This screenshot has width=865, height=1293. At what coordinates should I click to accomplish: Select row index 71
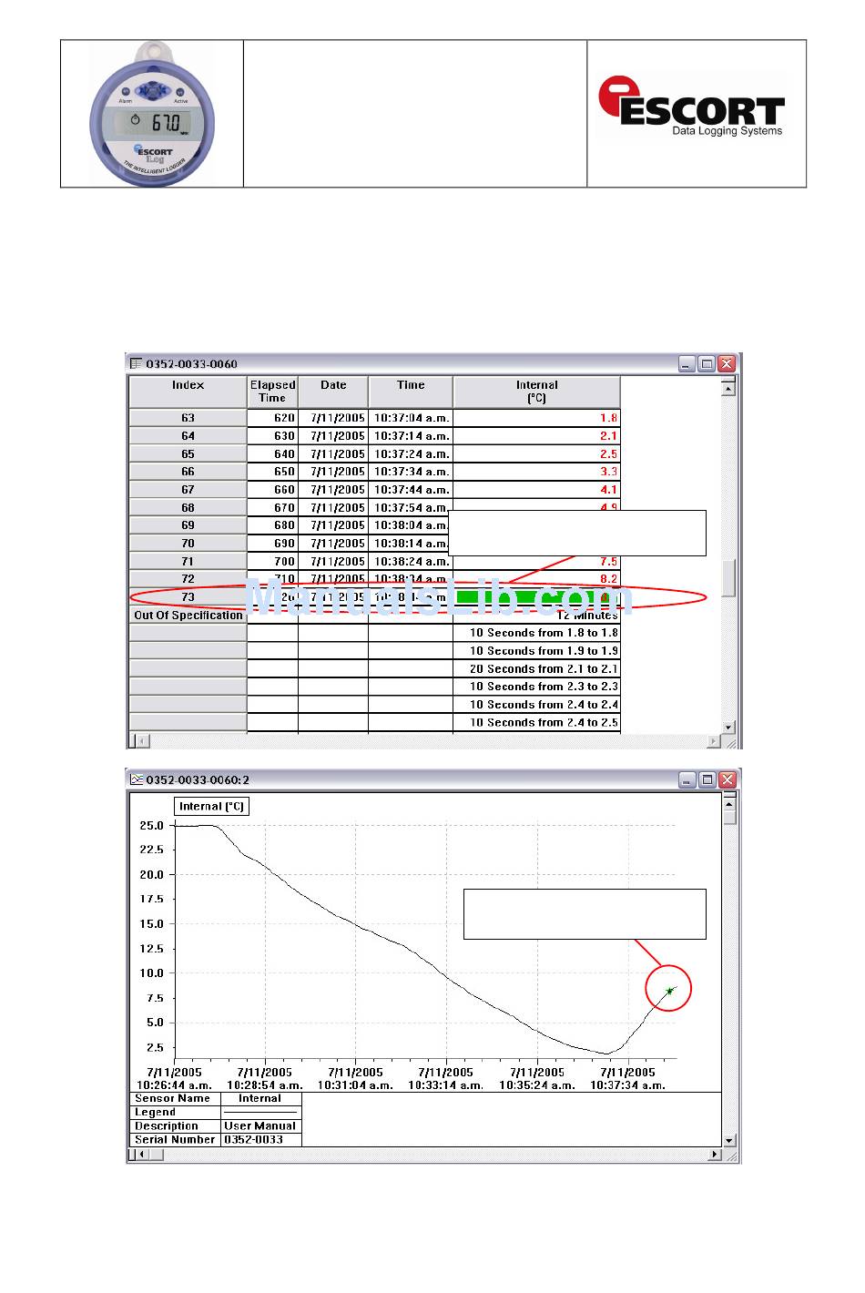point(188,561)
